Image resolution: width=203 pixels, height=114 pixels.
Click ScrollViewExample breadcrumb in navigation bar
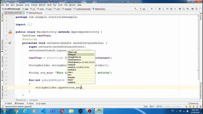coord(11,9)
